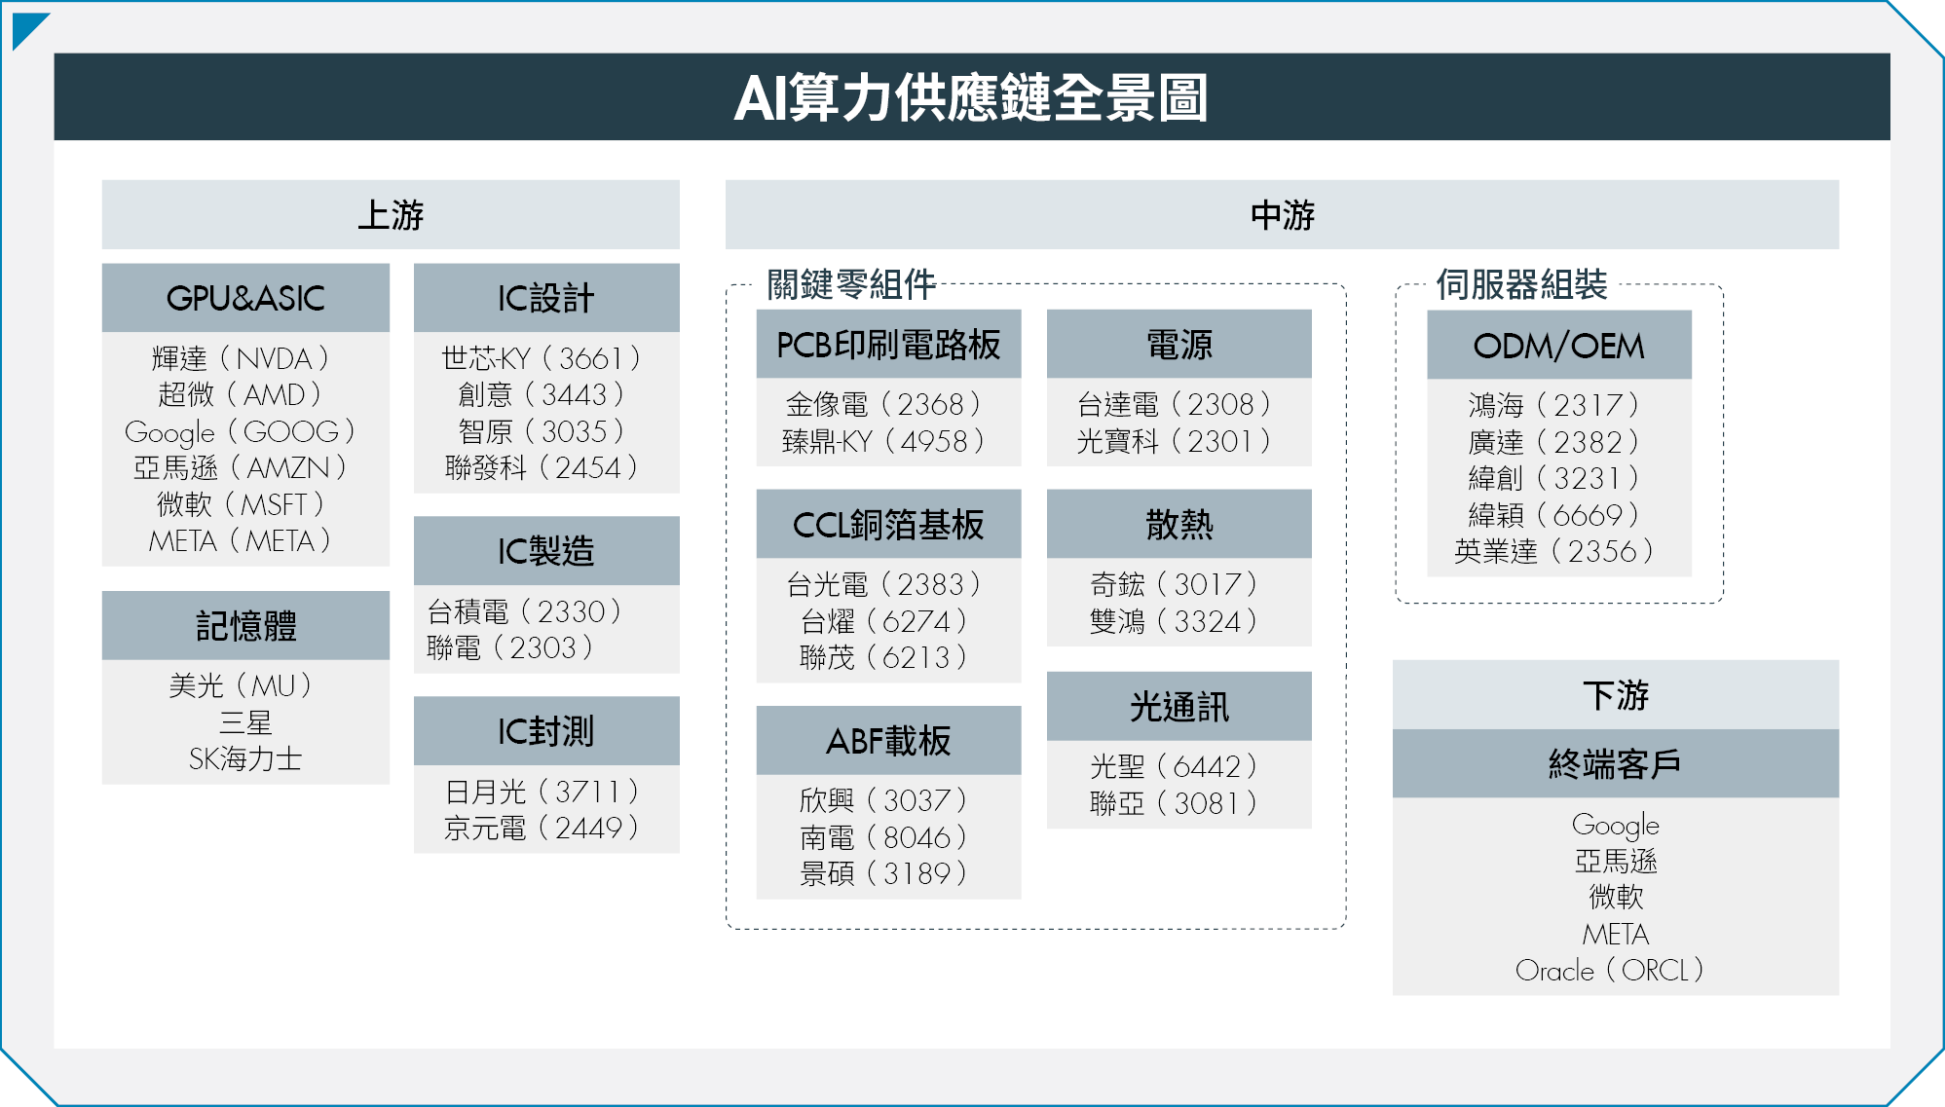This screenshot has width=1945, height=1107.
Task: Click the 記憶體 category header
Action: pos(245,625)
